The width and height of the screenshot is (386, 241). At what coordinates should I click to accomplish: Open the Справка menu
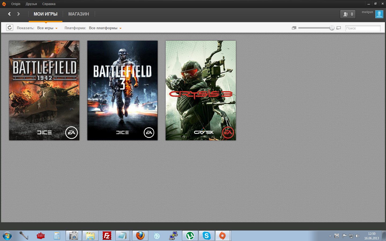coord(49,4)
